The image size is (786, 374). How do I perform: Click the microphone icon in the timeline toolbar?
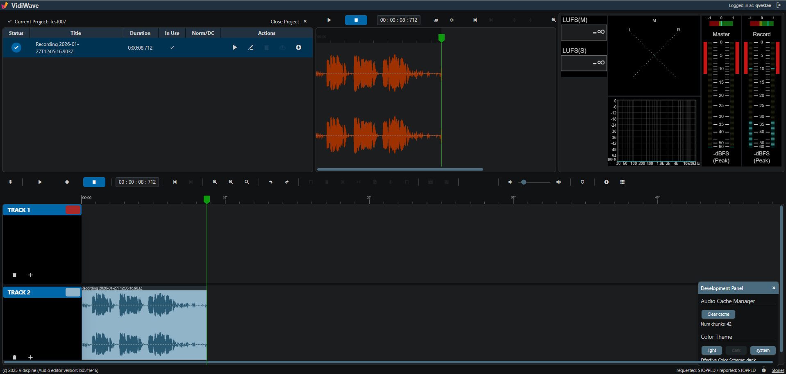click(11, 182)
